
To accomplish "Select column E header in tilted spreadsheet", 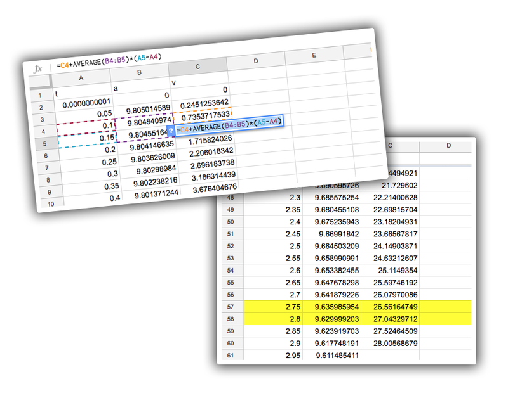I will 314,55.
